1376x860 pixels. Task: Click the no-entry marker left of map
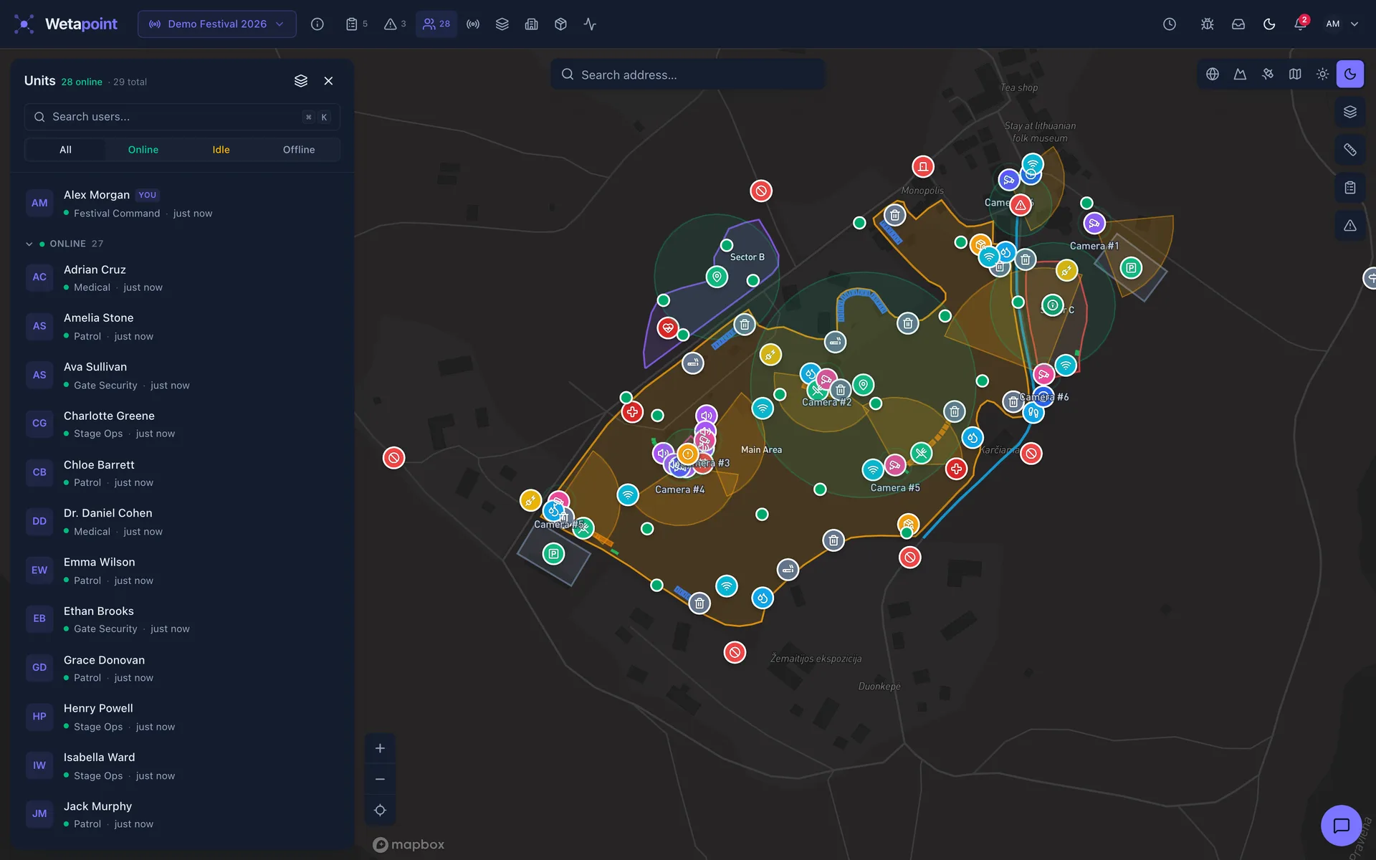coord(393,458)
